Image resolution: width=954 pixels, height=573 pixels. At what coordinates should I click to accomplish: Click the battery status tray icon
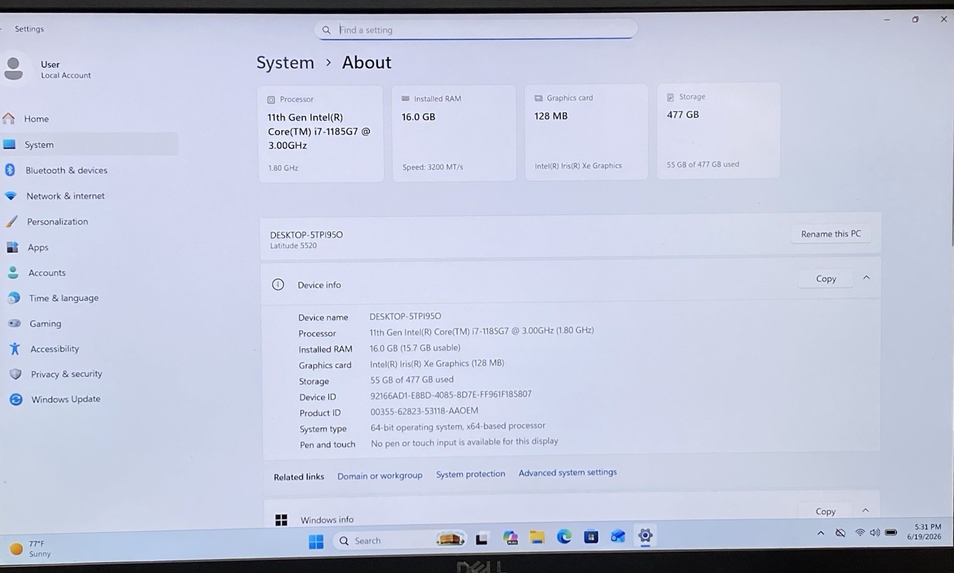click(x=891, y=532)
